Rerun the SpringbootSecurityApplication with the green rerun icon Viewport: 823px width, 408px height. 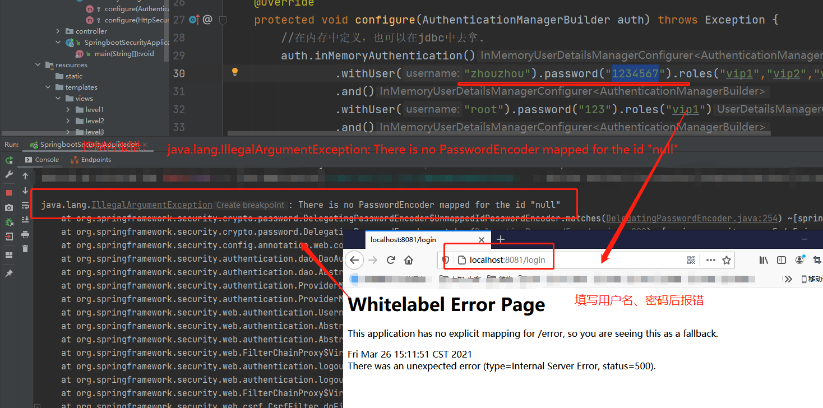pos(9,160)
